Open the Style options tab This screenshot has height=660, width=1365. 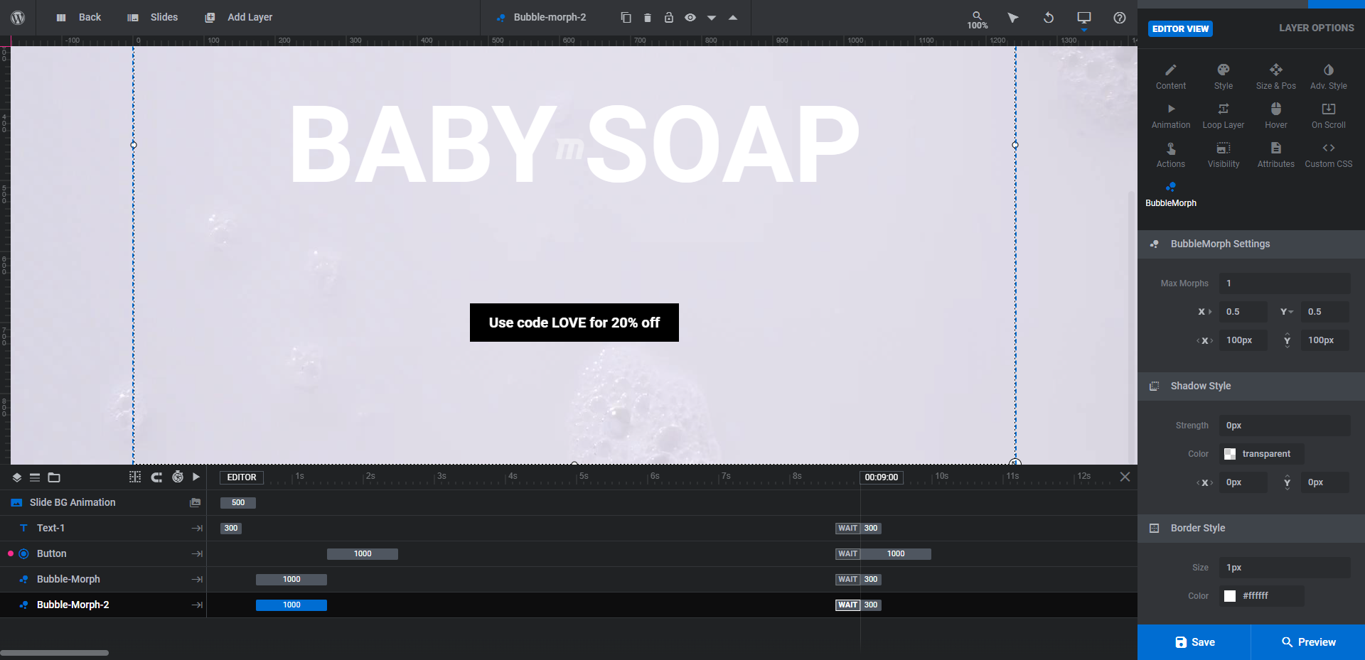[1223, 77]
